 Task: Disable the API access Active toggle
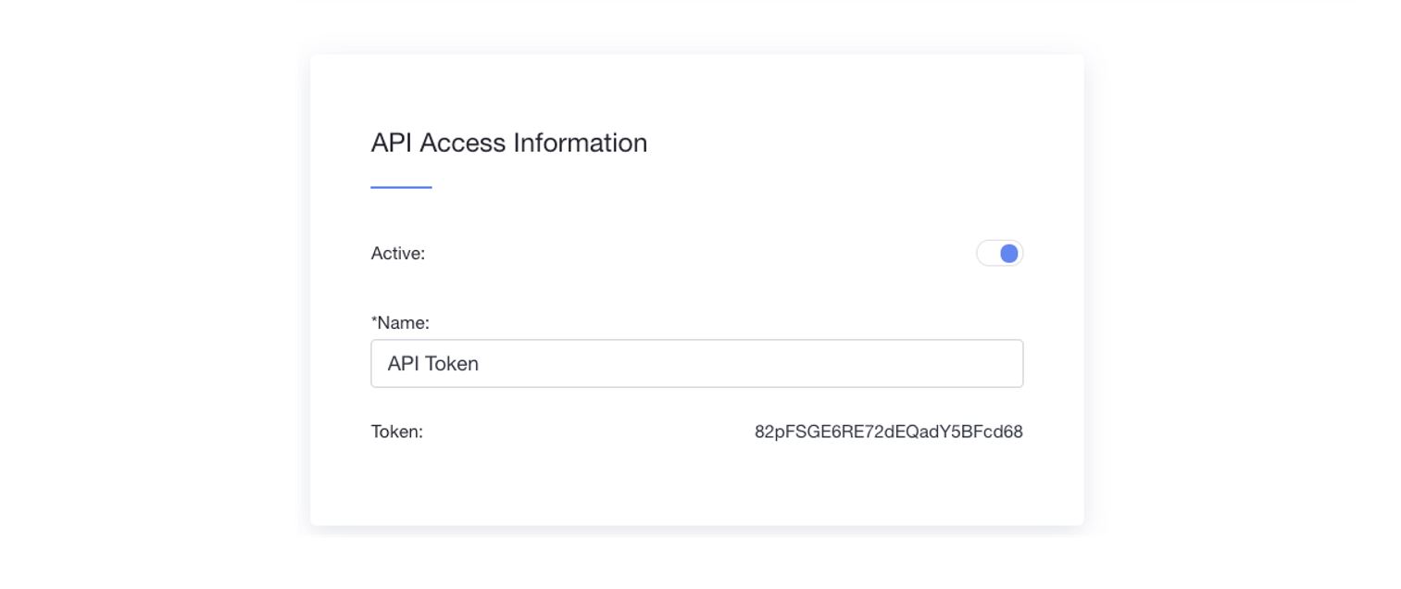(x=999, y=253)
